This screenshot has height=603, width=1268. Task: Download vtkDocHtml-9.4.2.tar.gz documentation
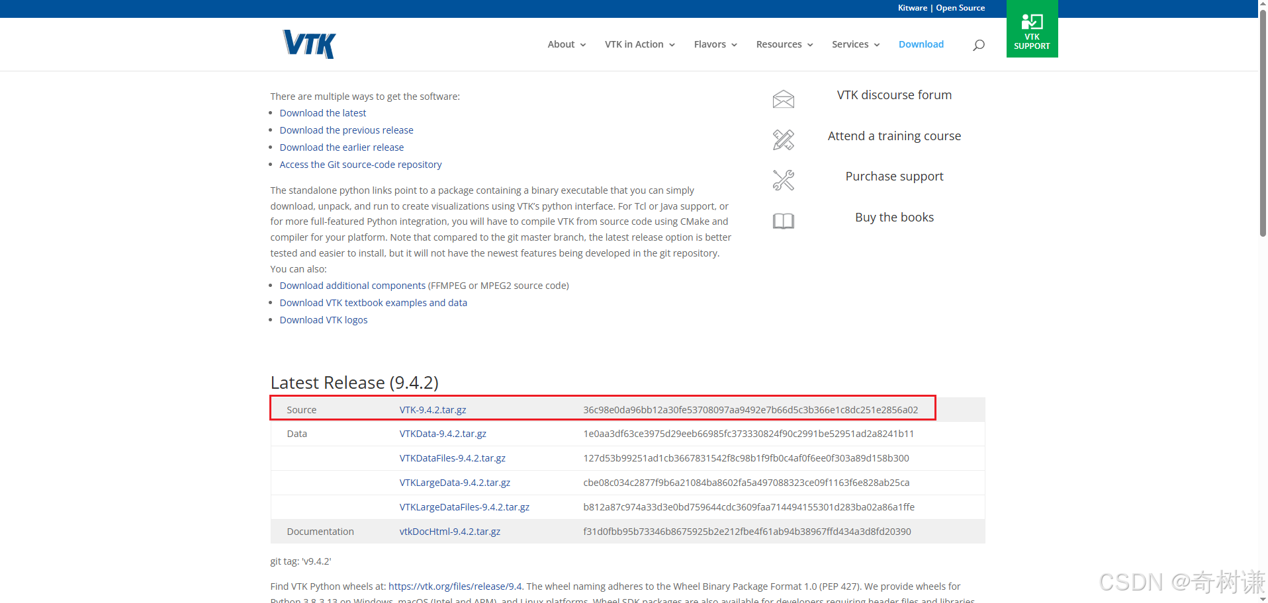click(450, 532)
